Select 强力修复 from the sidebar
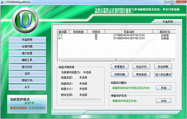This screenshot has width=187, height=119. 27,53
